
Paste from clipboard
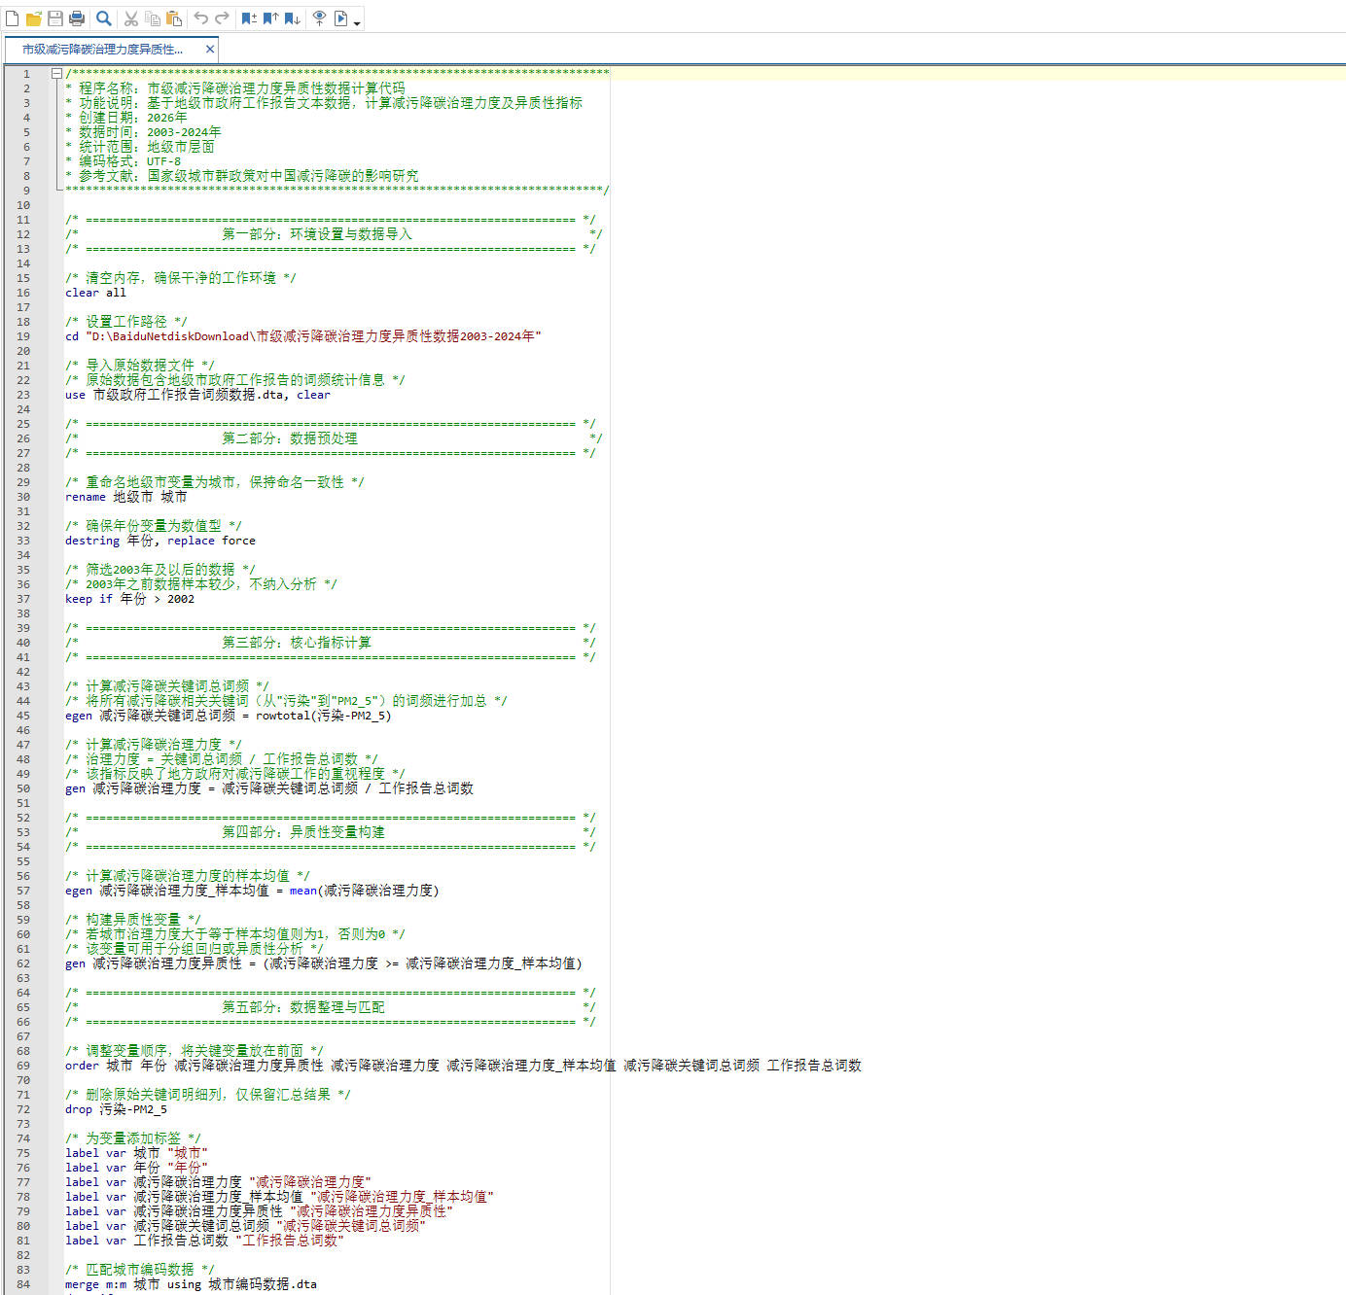coord(174,18)
